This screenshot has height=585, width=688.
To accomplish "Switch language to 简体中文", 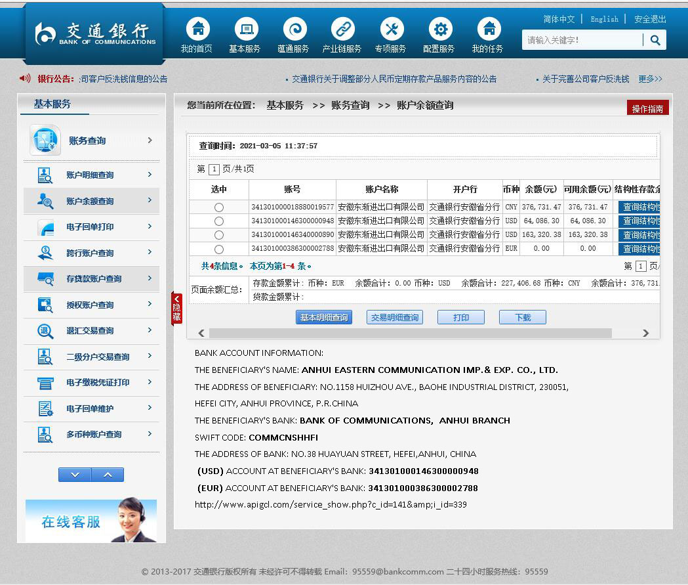I will [559, 19].
